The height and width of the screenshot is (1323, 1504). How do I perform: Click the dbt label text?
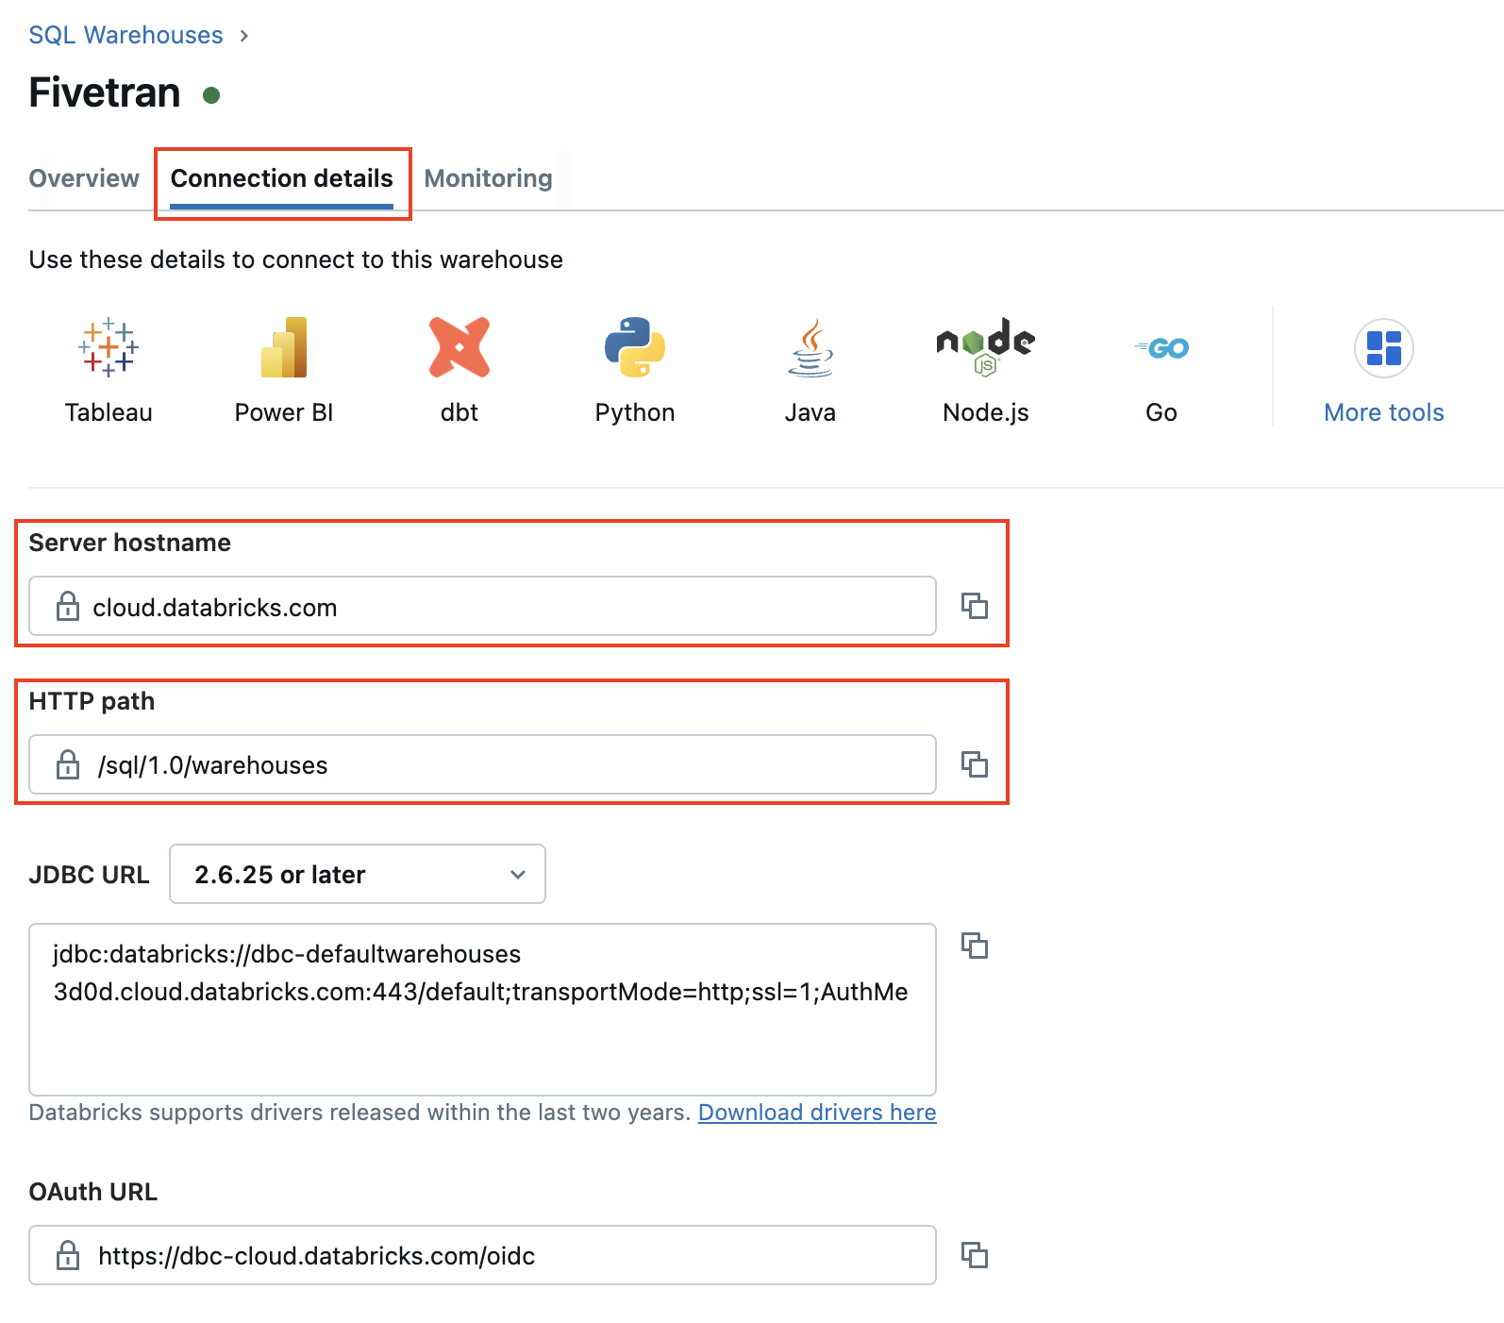coord(460,412)
